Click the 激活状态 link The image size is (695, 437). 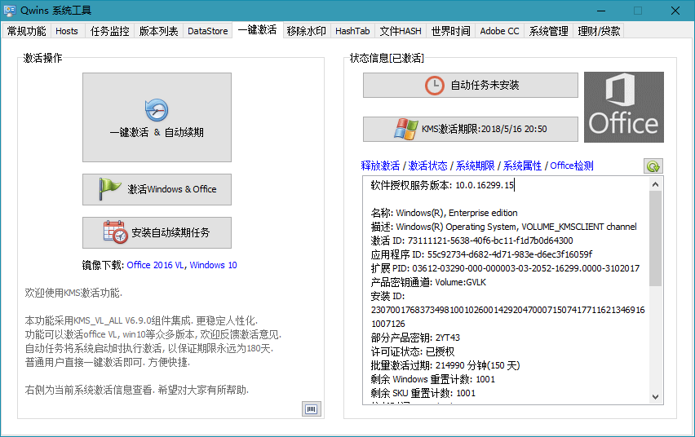click(x=427, y=166)
